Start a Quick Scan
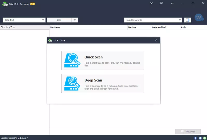 coord(102,60)
